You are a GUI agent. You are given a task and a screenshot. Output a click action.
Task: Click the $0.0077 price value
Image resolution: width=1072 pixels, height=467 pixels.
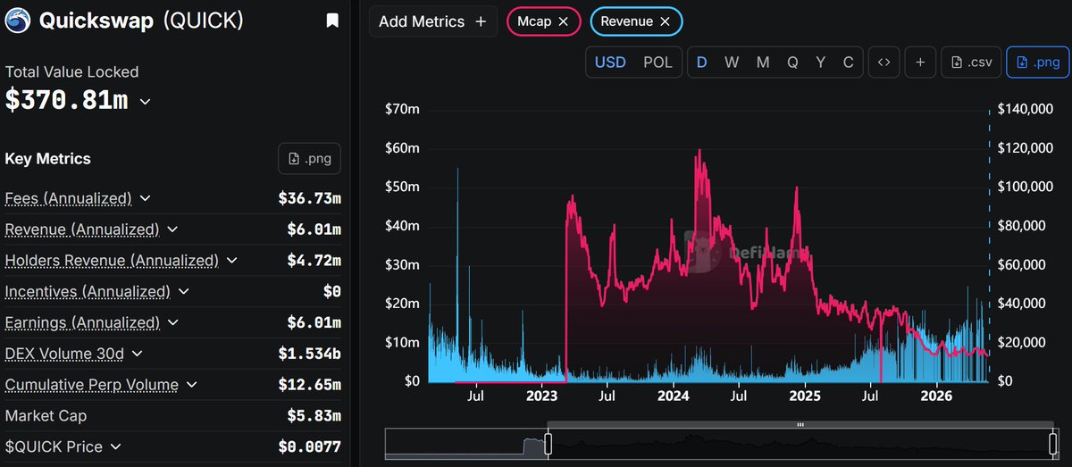coord(309,446)
